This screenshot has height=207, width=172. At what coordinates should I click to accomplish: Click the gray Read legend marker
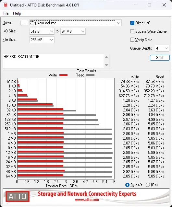pyautogui.click(x=91, y=75)
